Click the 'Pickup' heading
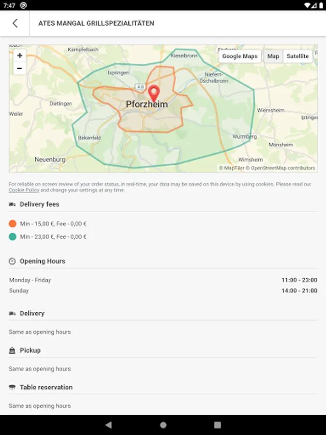 pyautogui.click(x=30, y=350)
